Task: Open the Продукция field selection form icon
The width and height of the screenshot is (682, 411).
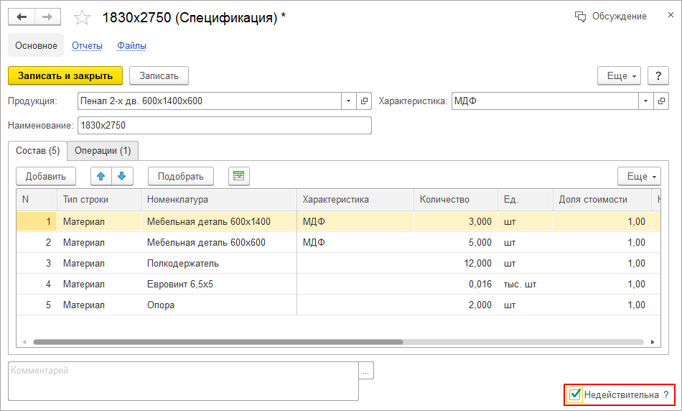Action: tap(365, 101)
